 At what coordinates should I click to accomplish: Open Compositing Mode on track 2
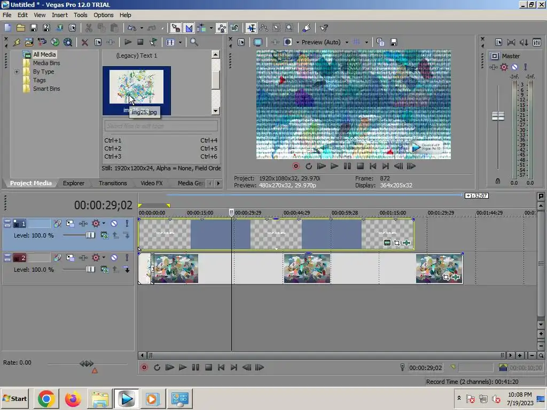pos(104,270)
